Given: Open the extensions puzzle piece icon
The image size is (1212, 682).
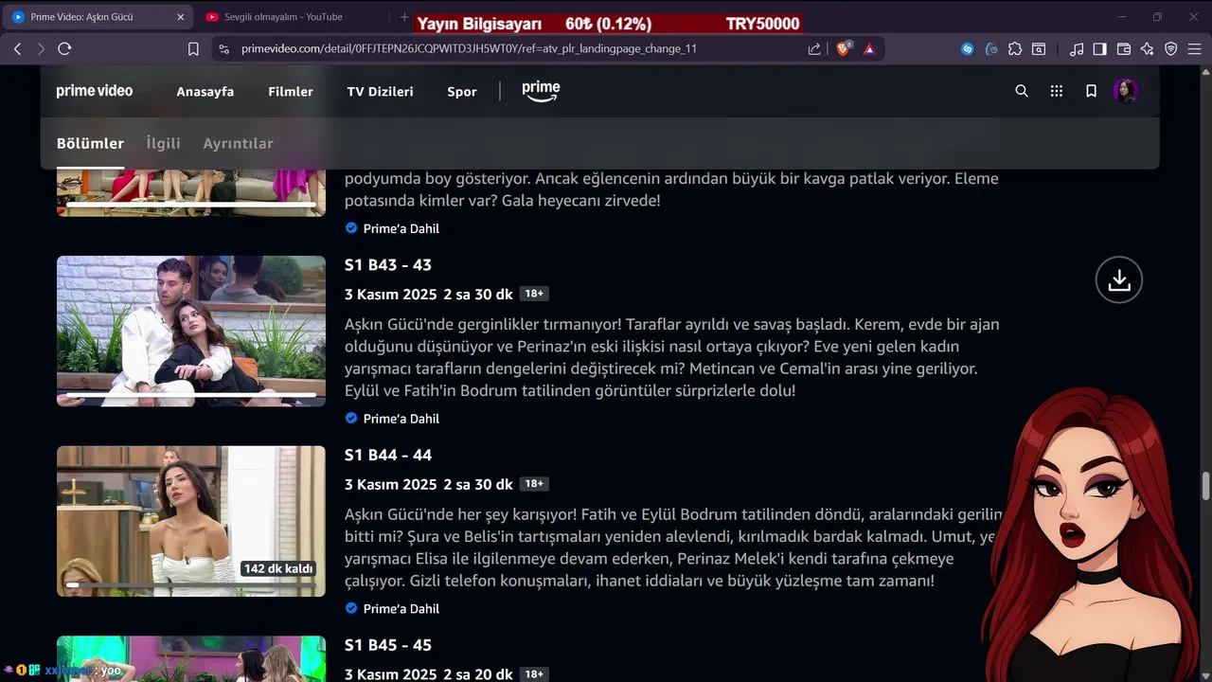Looking at the screenshot, I should pyautogui.click(x=1015, y=48).
